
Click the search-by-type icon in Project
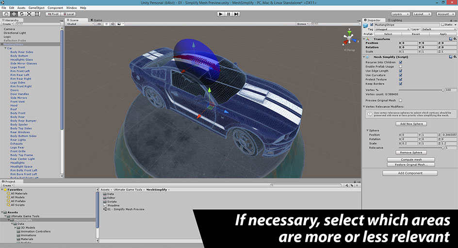pos(347,185)
